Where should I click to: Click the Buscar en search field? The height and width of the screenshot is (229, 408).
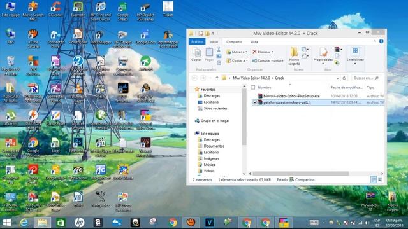(366, 78)
